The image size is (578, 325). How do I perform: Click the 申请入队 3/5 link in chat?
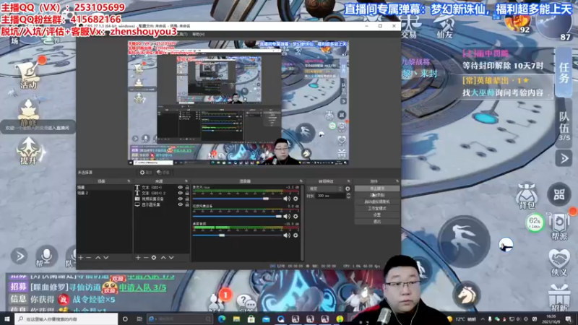click(142, 287)
